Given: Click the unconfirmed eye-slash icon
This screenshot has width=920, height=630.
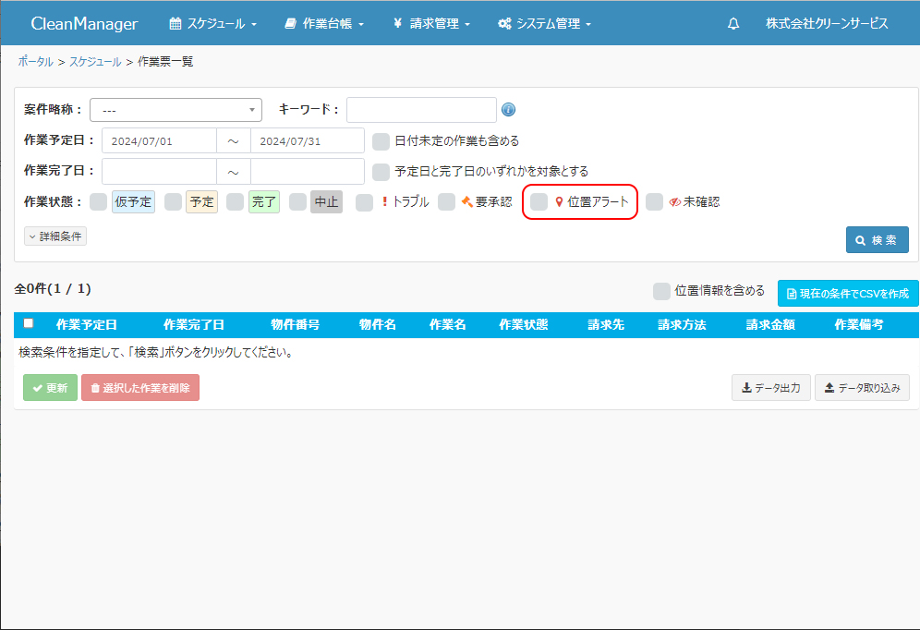Looking at the screenshot, I should tap(674, 202).
